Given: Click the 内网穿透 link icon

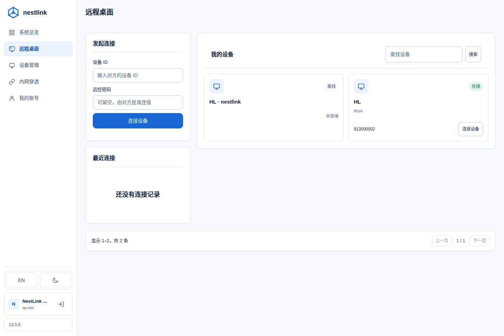Looking at the screenshot, I should [12, 82].
